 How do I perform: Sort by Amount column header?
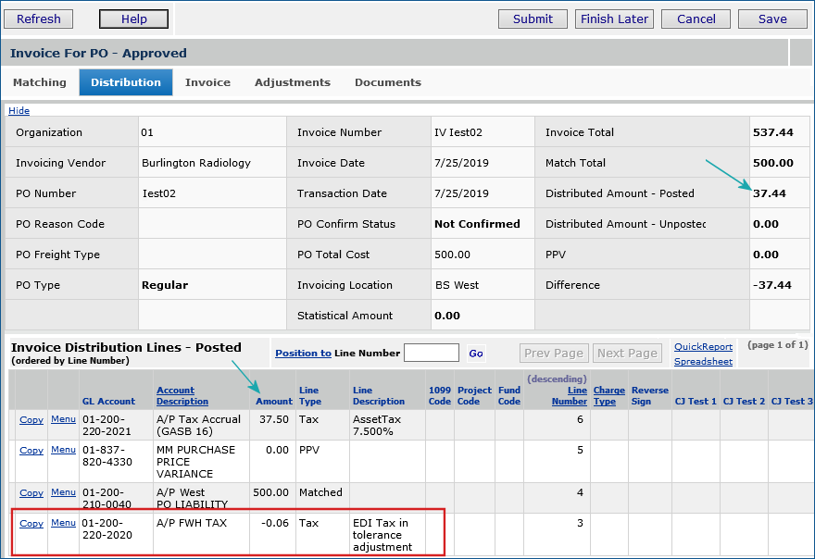(273, 402)
